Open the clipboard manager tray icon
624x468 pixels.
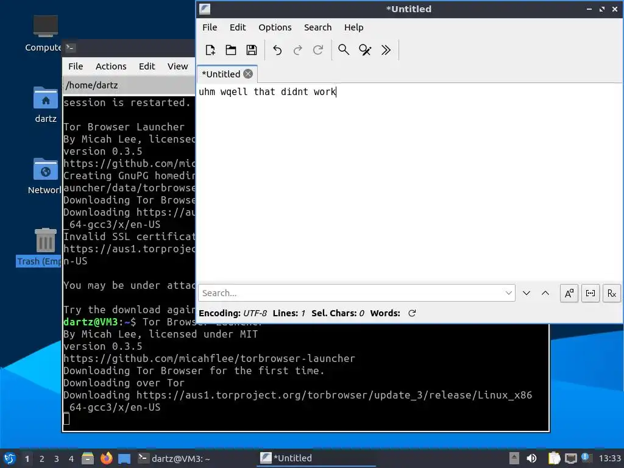554,458
